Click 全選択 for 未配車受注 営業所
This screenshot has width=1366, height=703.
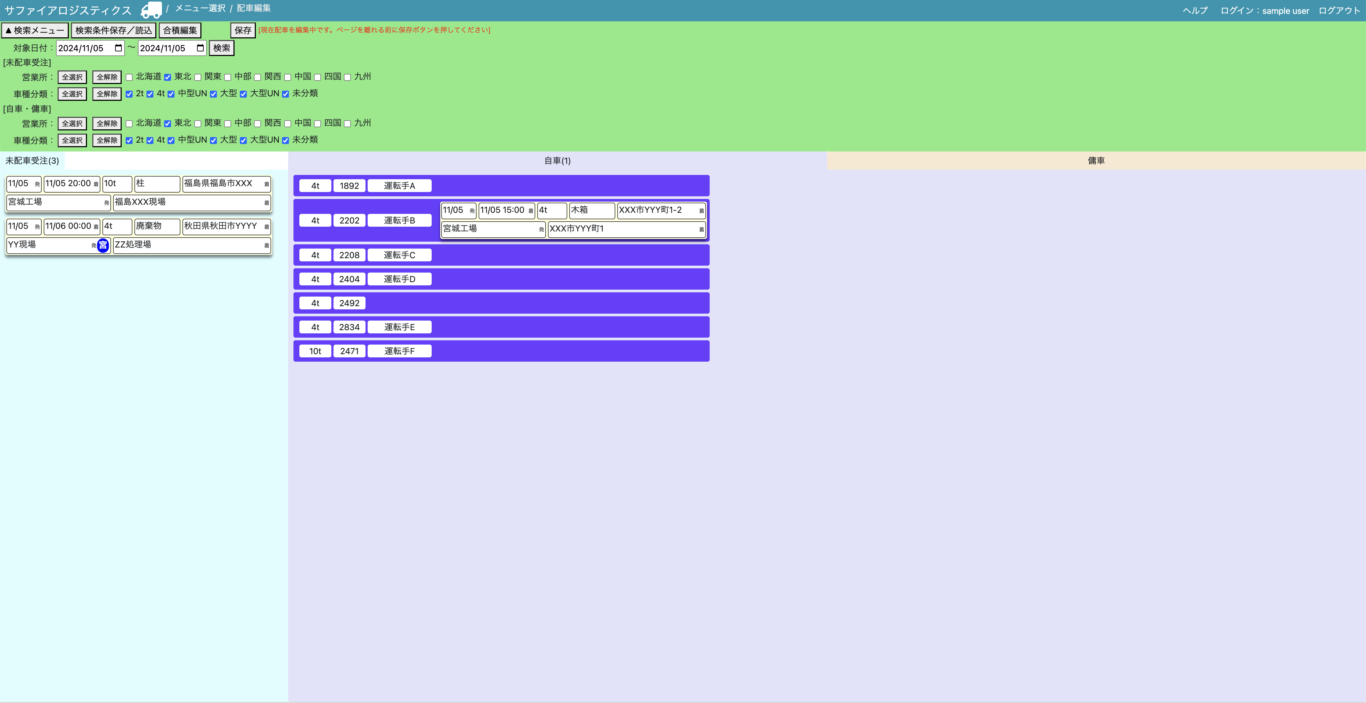72,77
